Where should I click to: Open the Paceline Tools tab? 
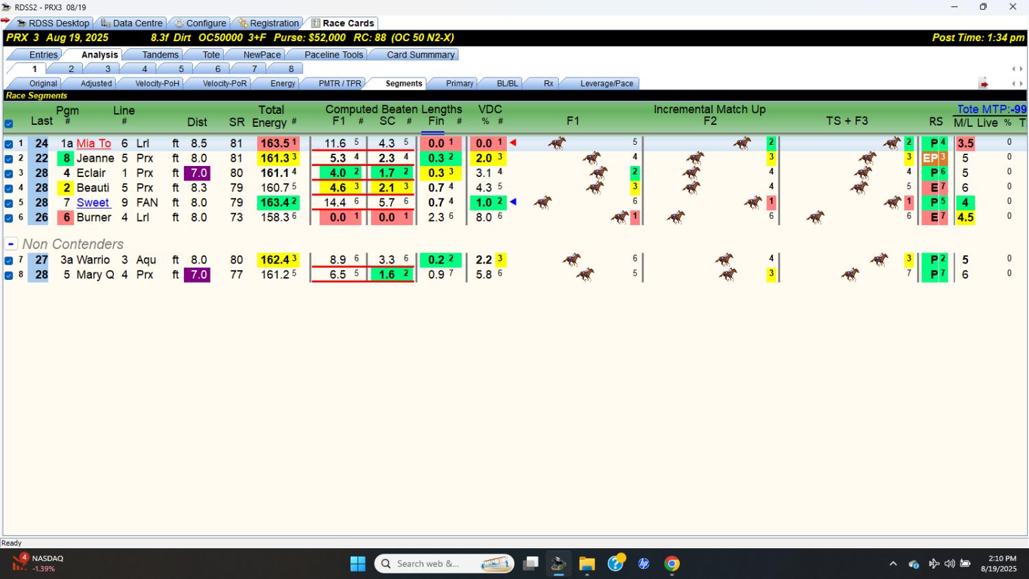pos(333,55)
